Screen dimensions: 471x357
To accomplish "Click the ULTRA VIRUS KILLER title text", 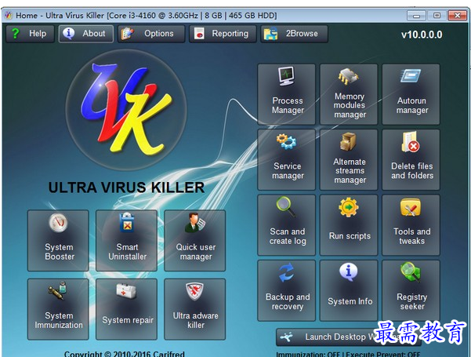I will coord(126,188).
